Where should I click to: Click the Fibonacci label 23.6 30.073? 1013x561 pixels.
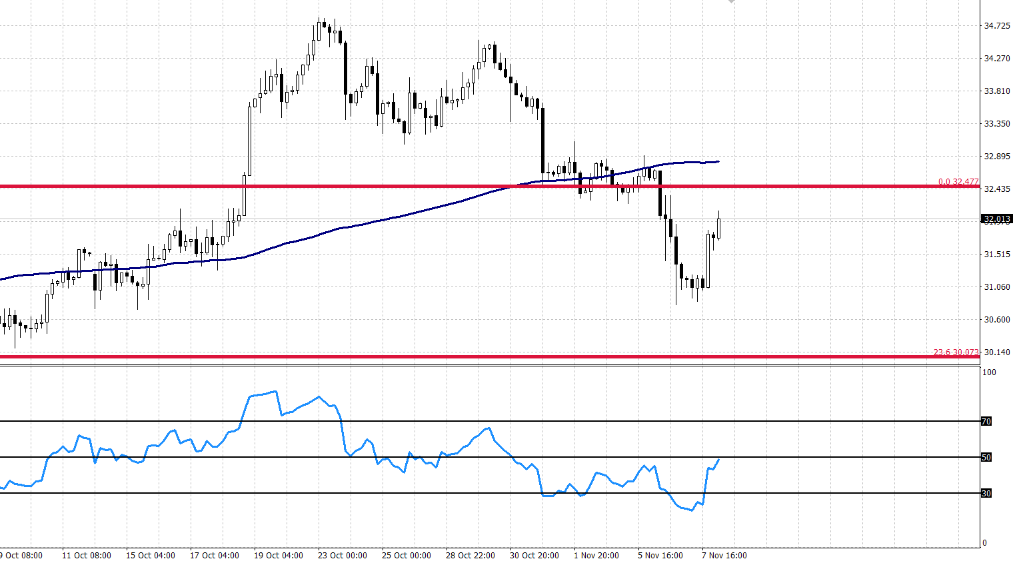956,352
